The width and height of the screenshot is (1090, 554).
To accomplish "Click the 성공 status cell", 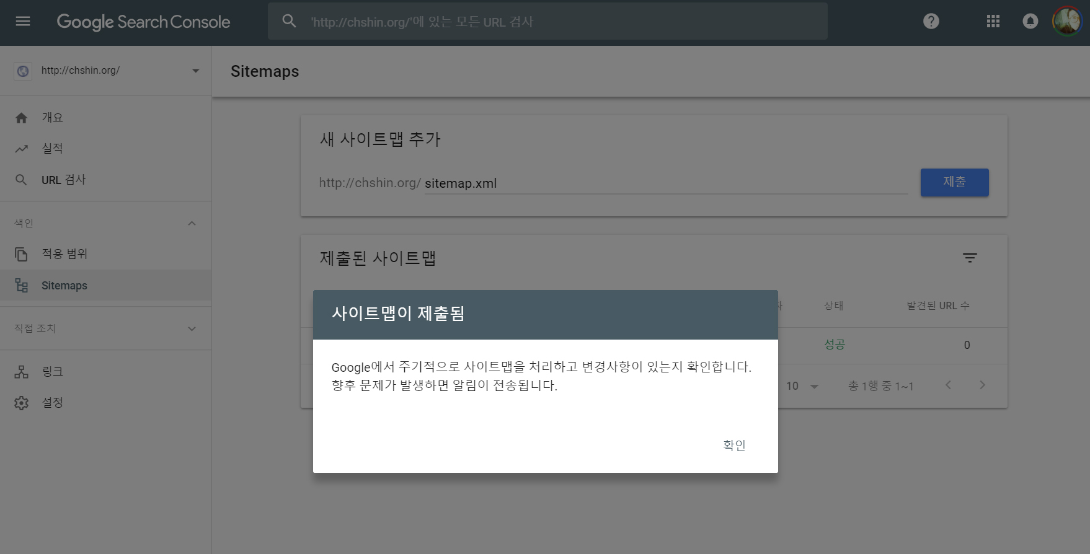I will (x=835, y=345).
